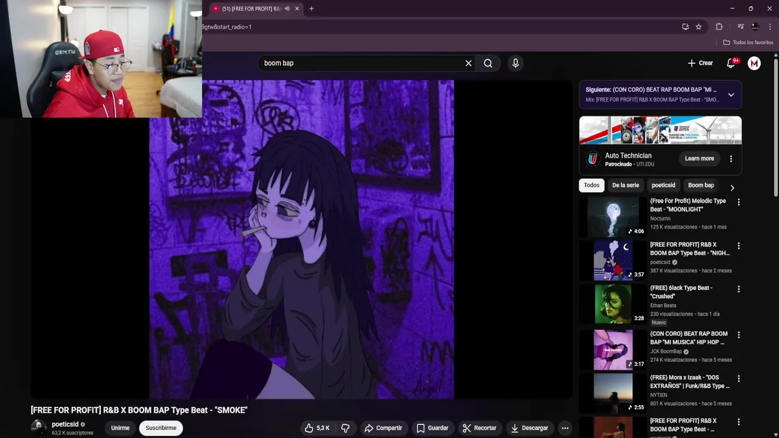The width and height of the screenshot is (779, 438).
Task: Open Chrome three-dot menu
Action: [x=770, y=27]
